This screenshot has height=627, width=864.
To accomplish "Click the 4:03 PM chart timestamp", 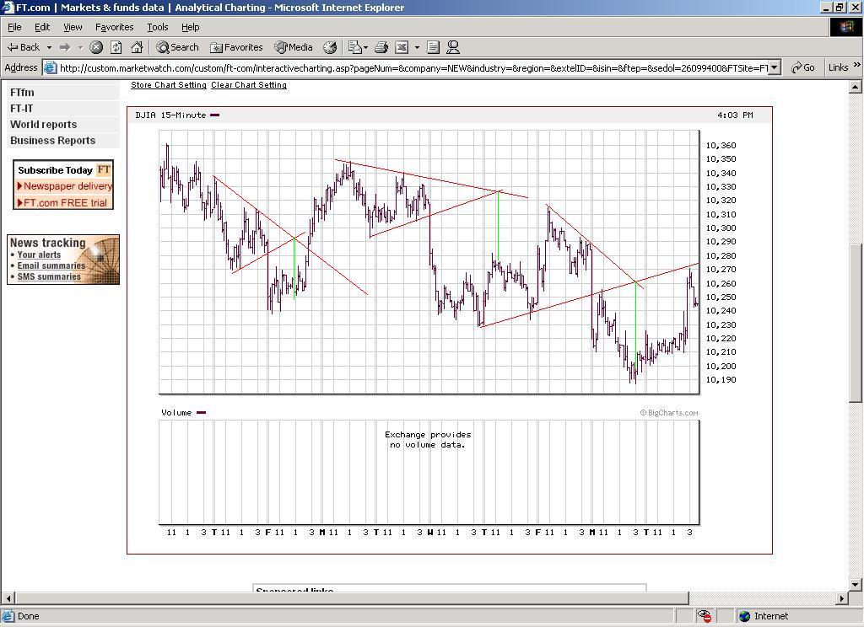I will (x=735, y=115).
